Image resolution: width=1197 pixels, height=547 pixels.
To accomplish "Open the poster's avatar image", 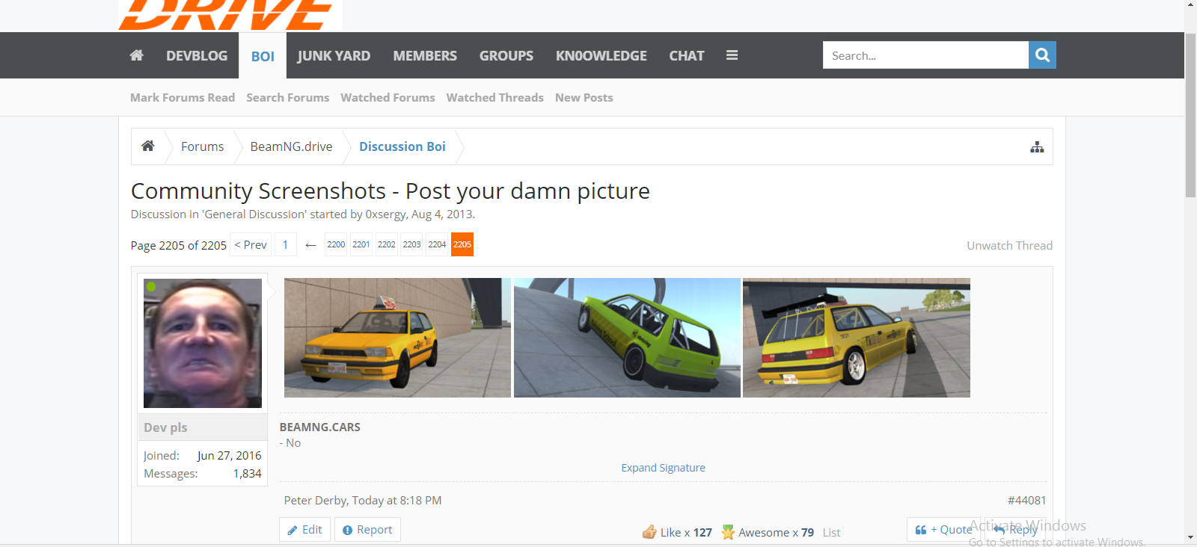I will [x=203, y=343].
